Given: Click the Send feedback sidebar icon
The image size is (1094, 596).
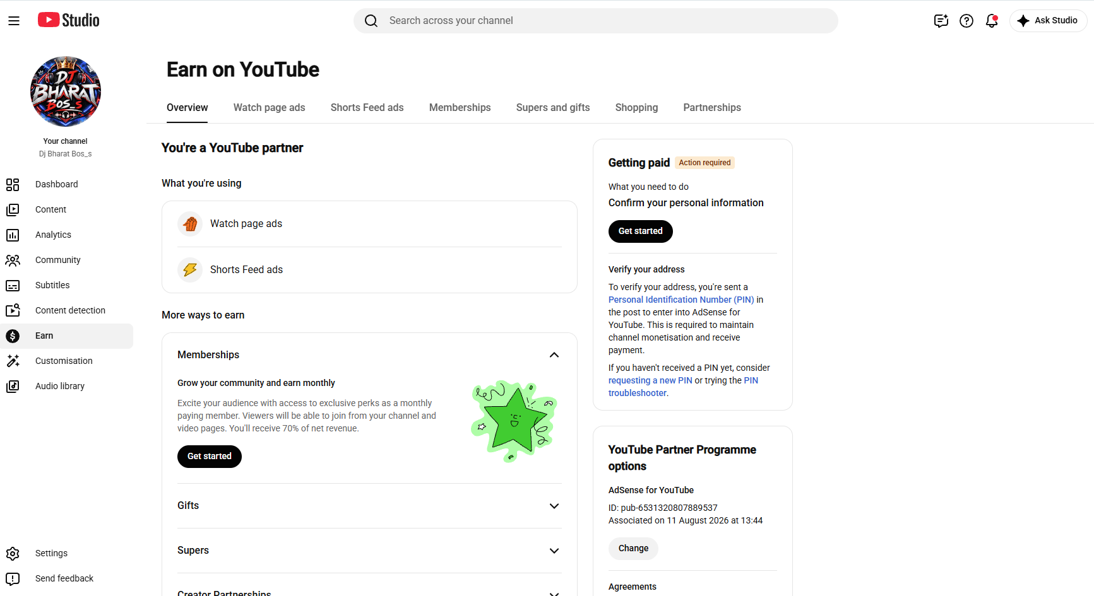Looking at the screenshot, I should click(x=13, y=578).
